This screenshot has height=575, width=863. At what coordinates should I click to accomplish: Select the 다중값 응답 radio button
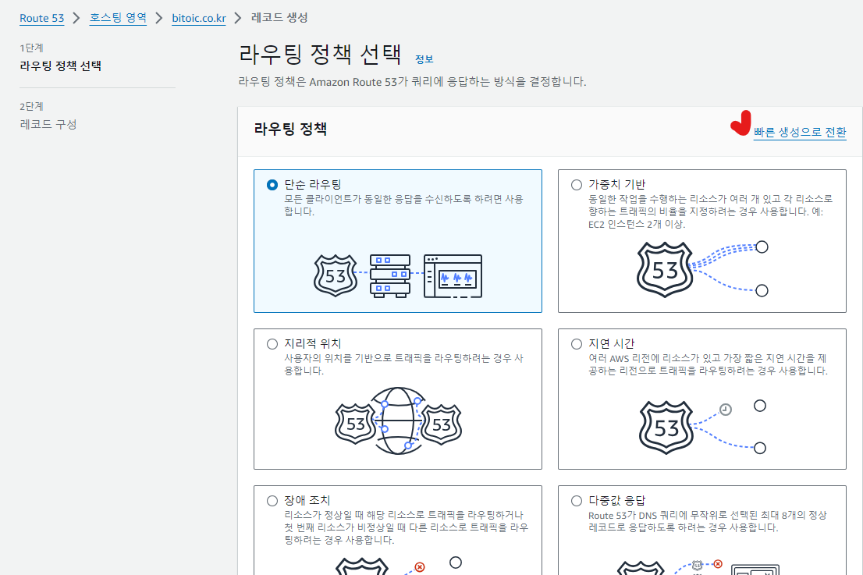577,501
